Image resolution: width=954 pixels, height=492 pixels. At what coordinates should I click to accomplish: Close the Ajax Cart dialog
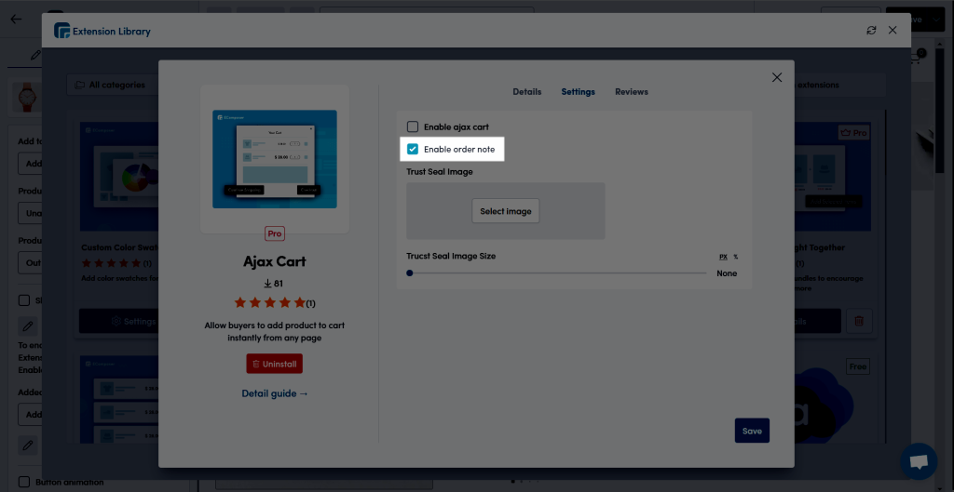click(x=777, y=77)
